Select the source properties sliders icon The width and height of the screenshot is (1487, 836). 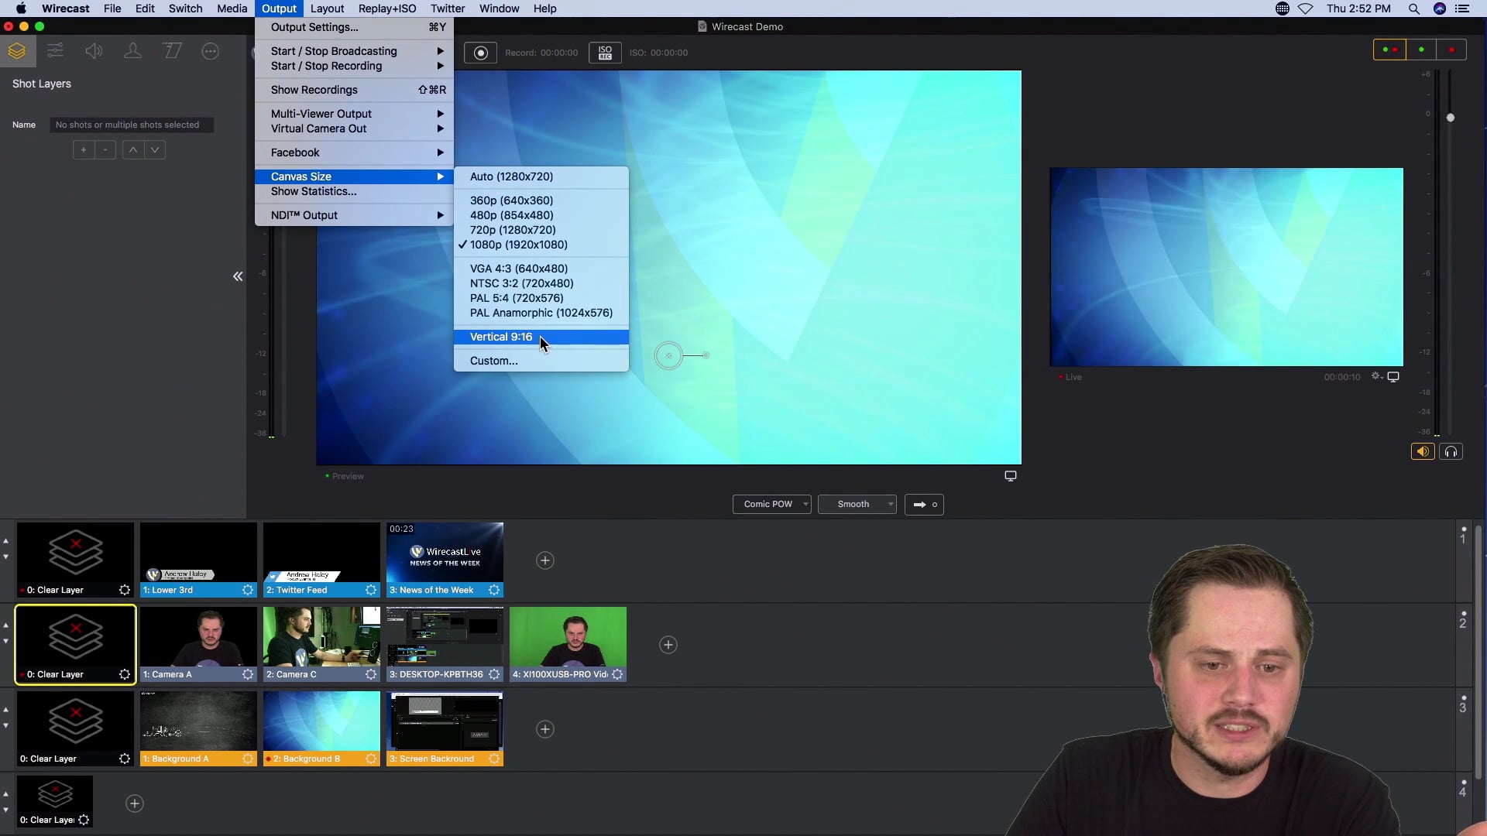pos(54,50)
